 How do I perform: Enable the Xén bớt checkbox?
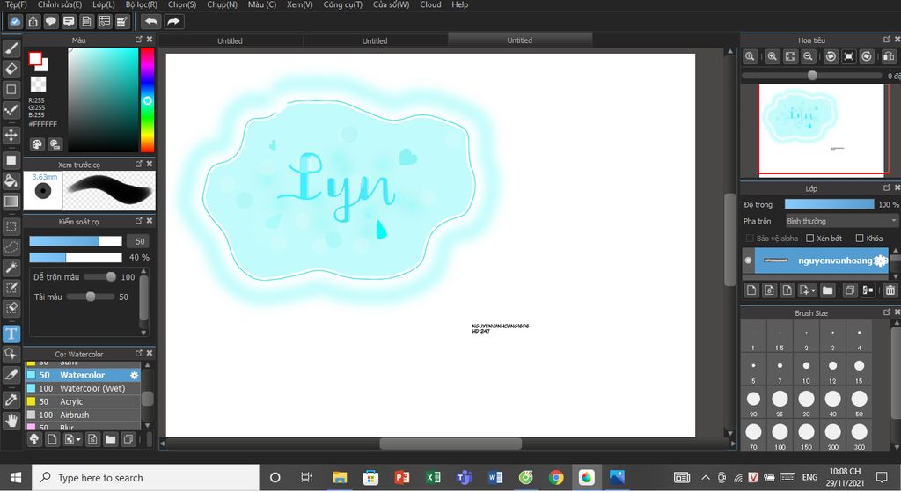click(809, 238)
